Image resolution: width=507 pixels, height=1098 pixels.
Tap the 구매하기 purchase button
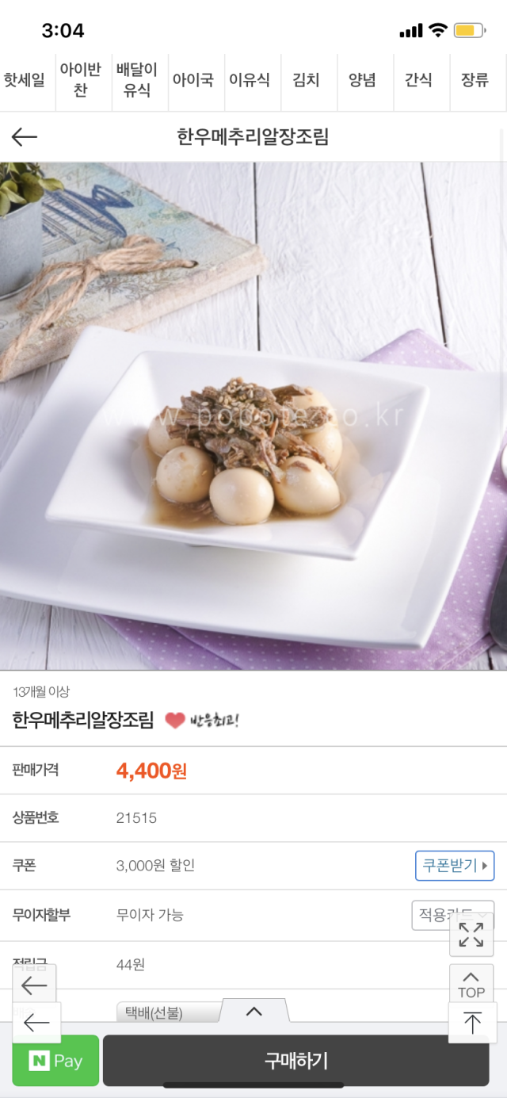point(295,1061)
